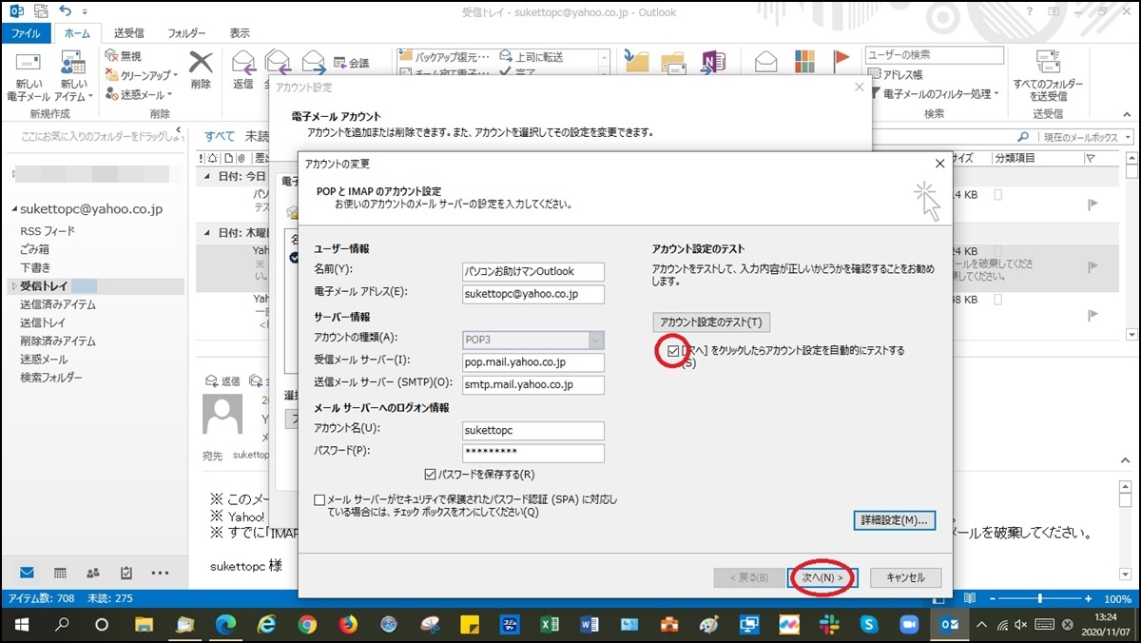Open Microsoft Edge from the taskbar
Image resolution: width=1141 pixels, height=643 pixels.
[225, 625]
